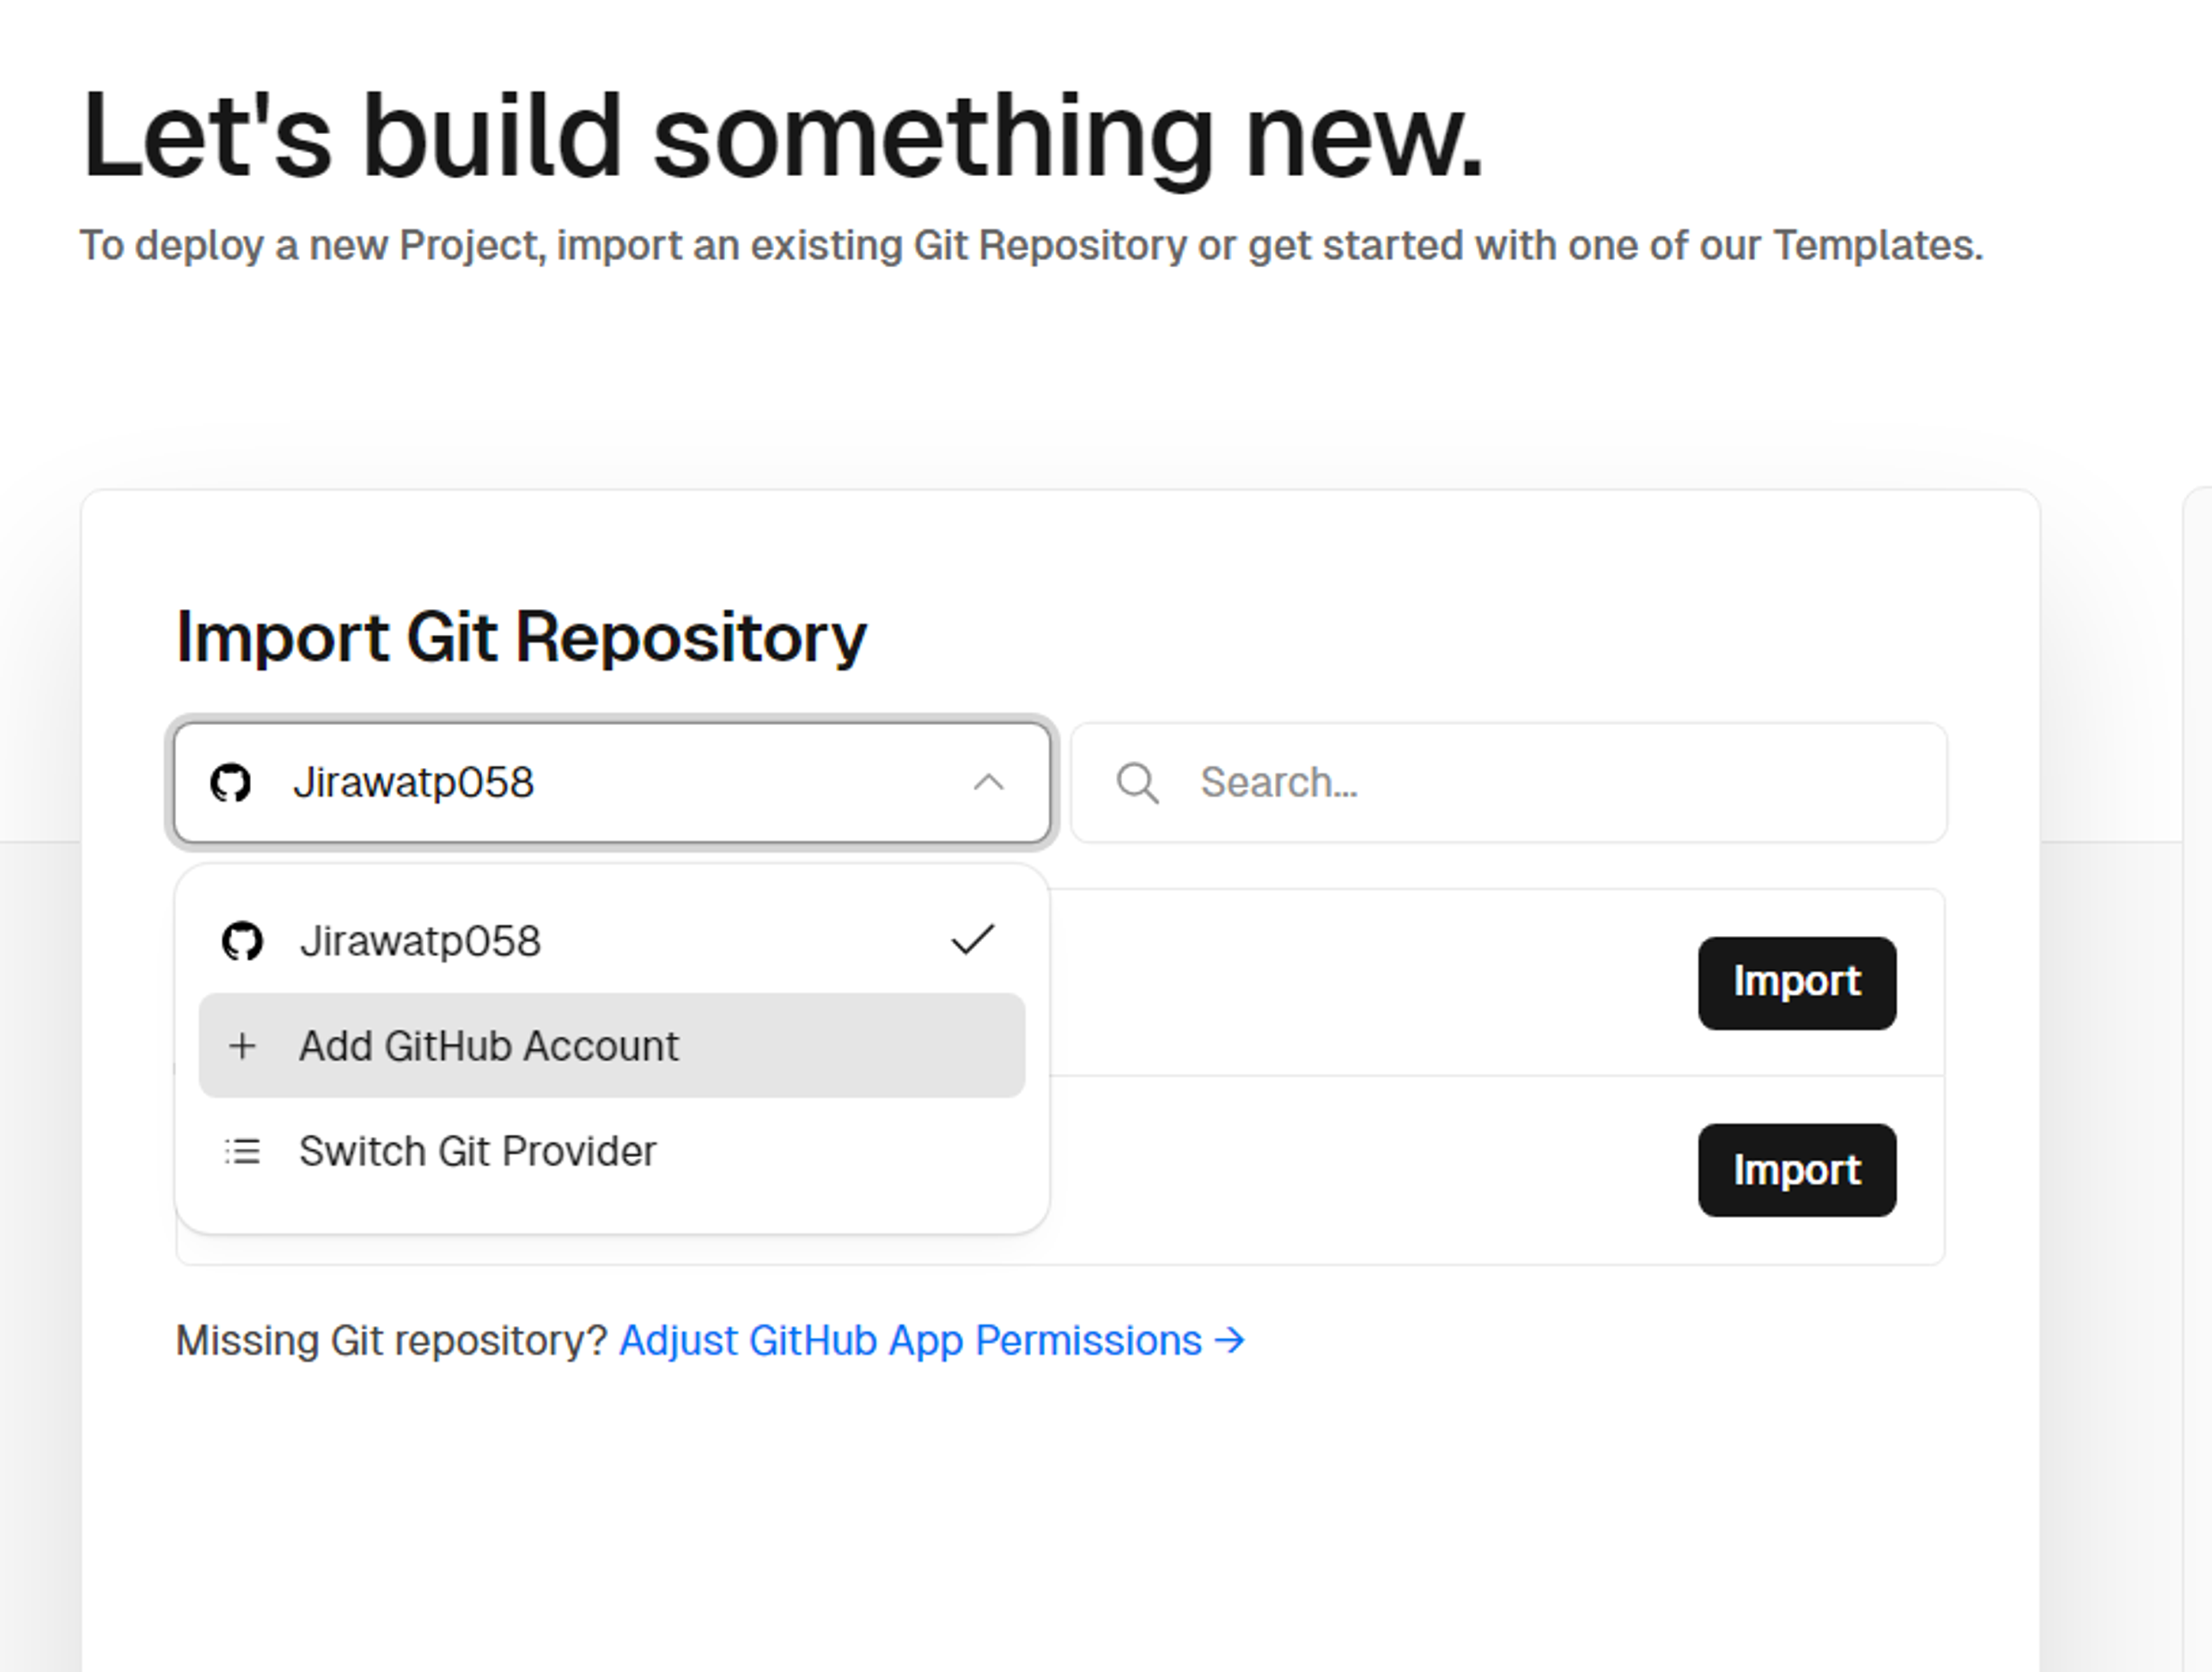Select Jirawatp058 from the dropdown list

[x=612, y=941]
